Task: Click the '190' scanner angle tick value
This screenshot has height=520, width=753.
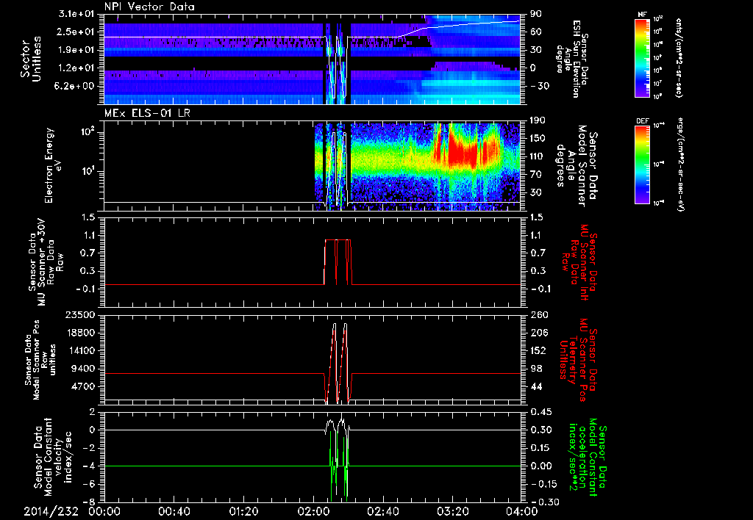Action: [x=537, y=120]
